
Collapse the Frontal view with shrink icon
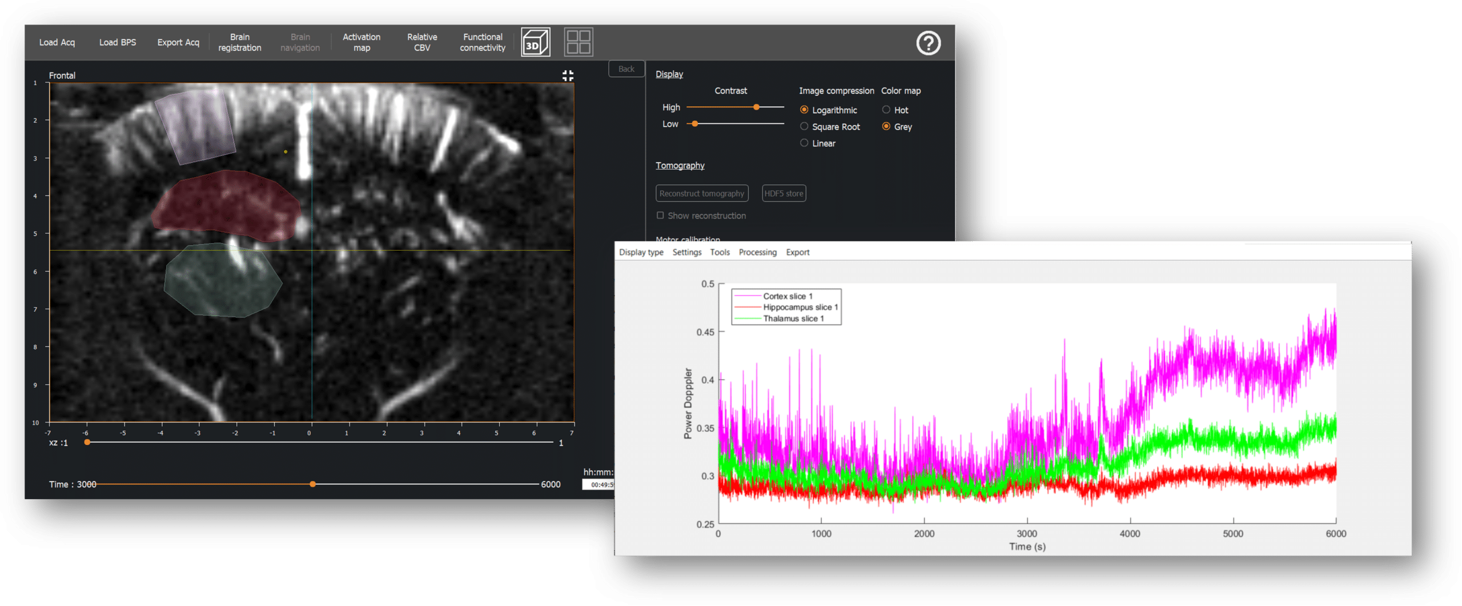pyautogui.click(x=568, y=76)
